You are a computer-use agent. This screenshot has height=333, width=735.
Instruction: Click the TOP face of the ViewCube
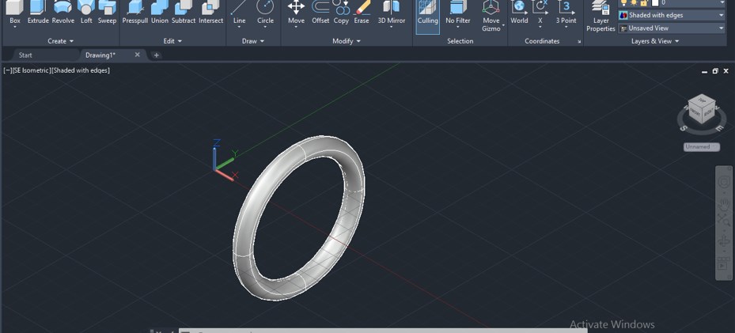703,100
